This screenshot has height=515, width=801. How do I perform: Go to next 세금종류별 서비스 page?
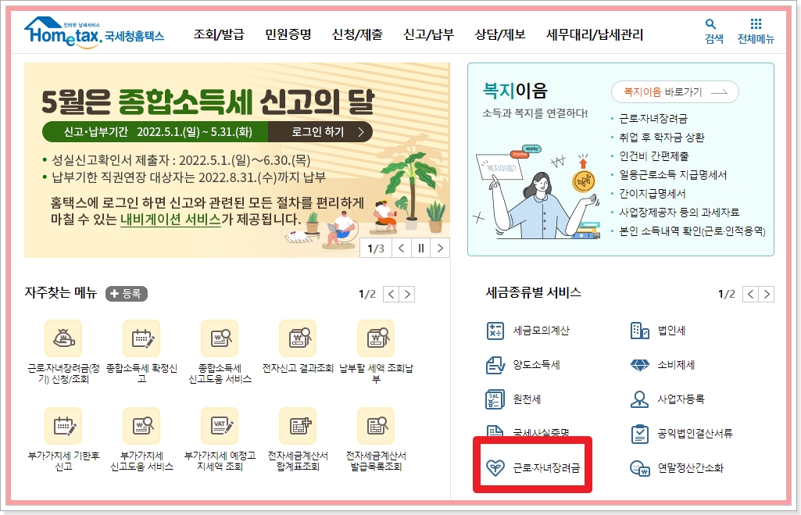click(767, 295)
